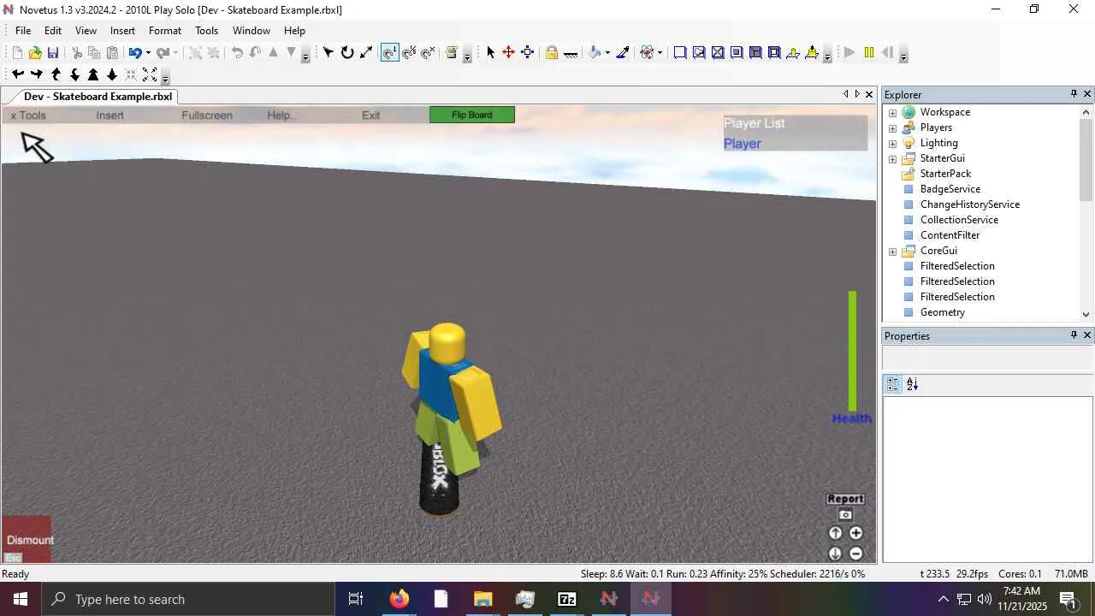The image size is (1095, 616).
Task: Click the green Health bar
Action: coord(852,351)
